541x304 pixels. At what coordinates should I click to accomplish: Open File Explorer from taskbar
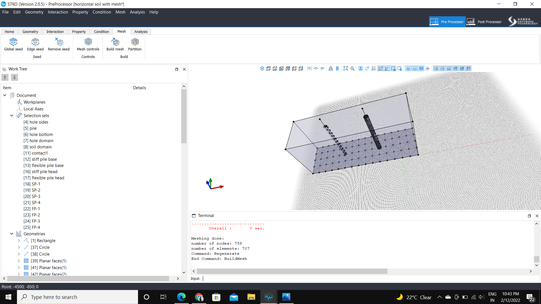point(251,297)
